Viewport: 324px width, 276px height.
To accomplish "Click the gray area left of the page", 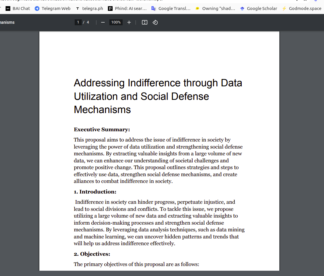I will tap(19, 147).
